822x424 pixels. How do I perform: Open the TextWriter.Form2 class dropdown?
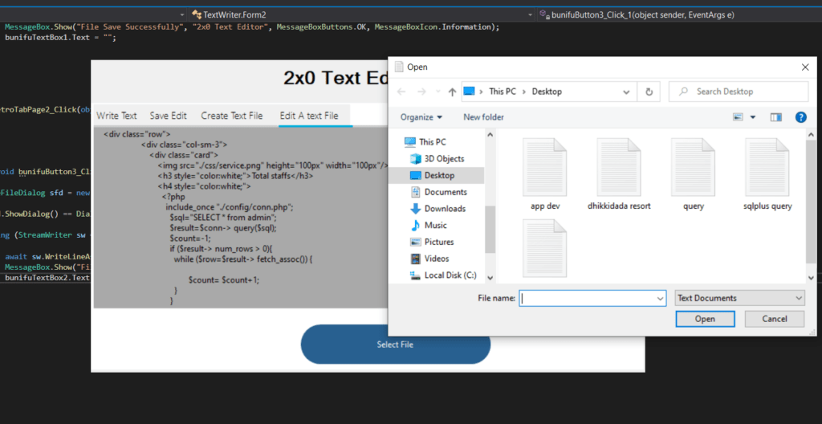(361, 14)
